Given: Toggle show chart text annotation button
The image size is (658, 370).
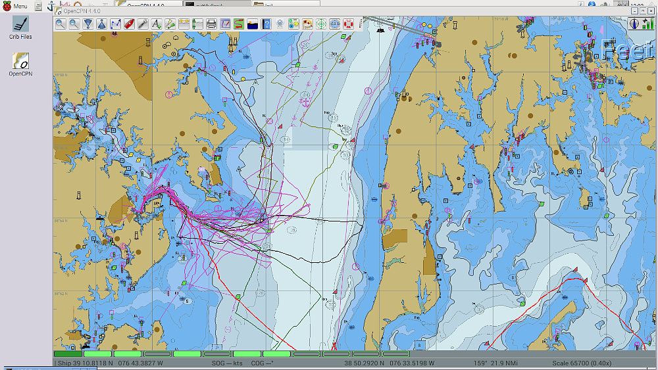Looking at the screenshot, I should tap(157, 24).
